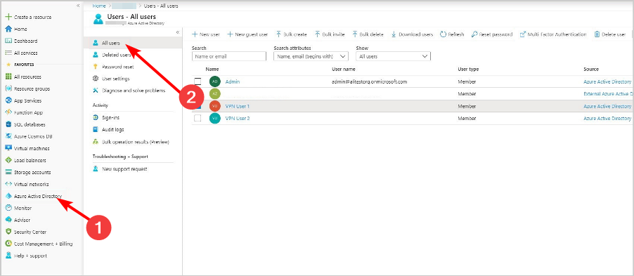Click Bulk delete in toolbar

368,34
